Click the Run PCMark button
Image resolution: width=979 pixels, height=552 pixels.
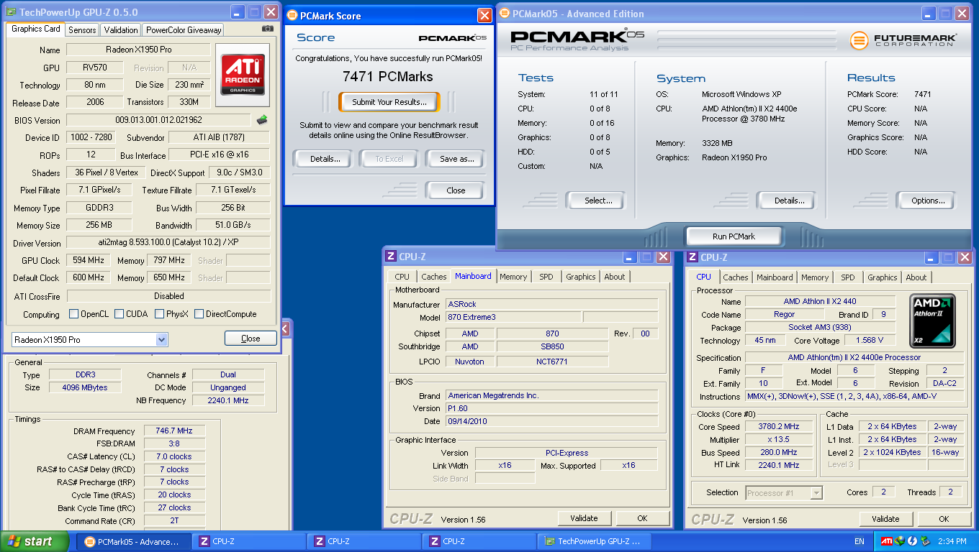coord(734,236)
